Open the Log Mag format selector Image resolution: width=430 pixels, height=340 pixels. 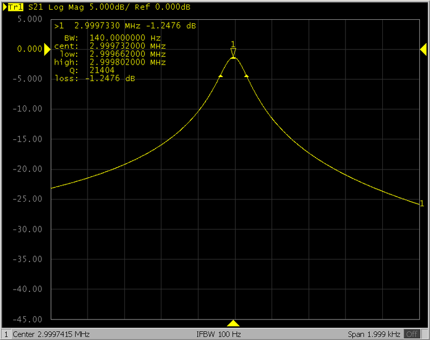click(58, 7)
